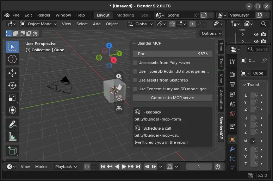Toggle visibility eye of second outliner row
Screen dimensions: 273x181
click(x=256, y=41)
